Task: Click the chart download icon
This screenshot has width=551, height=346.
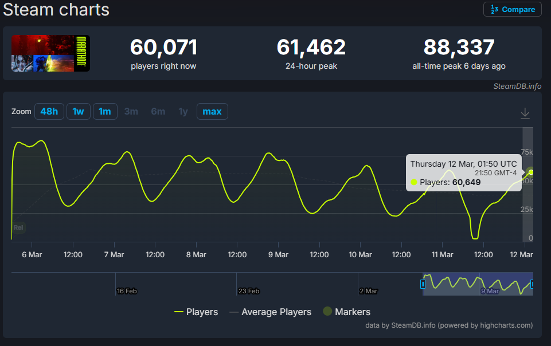Action: (525, 113)
